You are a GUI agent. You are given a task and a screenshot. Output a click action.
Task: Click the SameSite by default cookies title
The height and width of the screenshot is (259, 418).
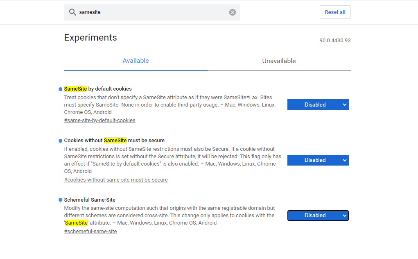click(98, 89)
